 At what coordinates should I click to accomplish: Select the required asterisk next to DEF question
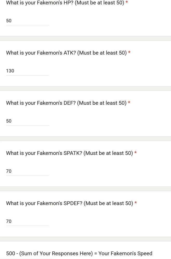(x=129, y=103)
